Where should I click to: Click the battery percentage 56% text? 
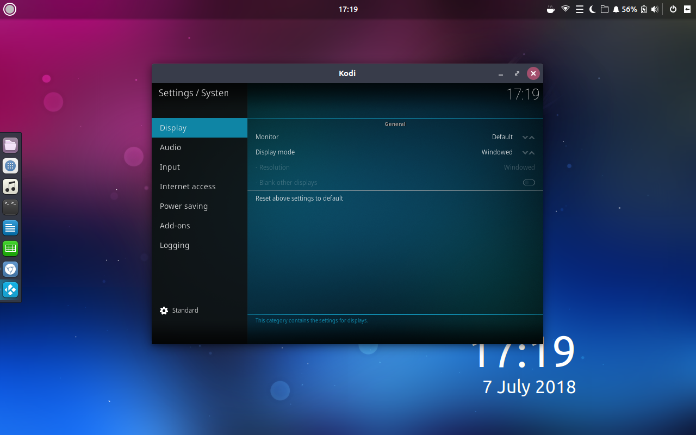630,9
